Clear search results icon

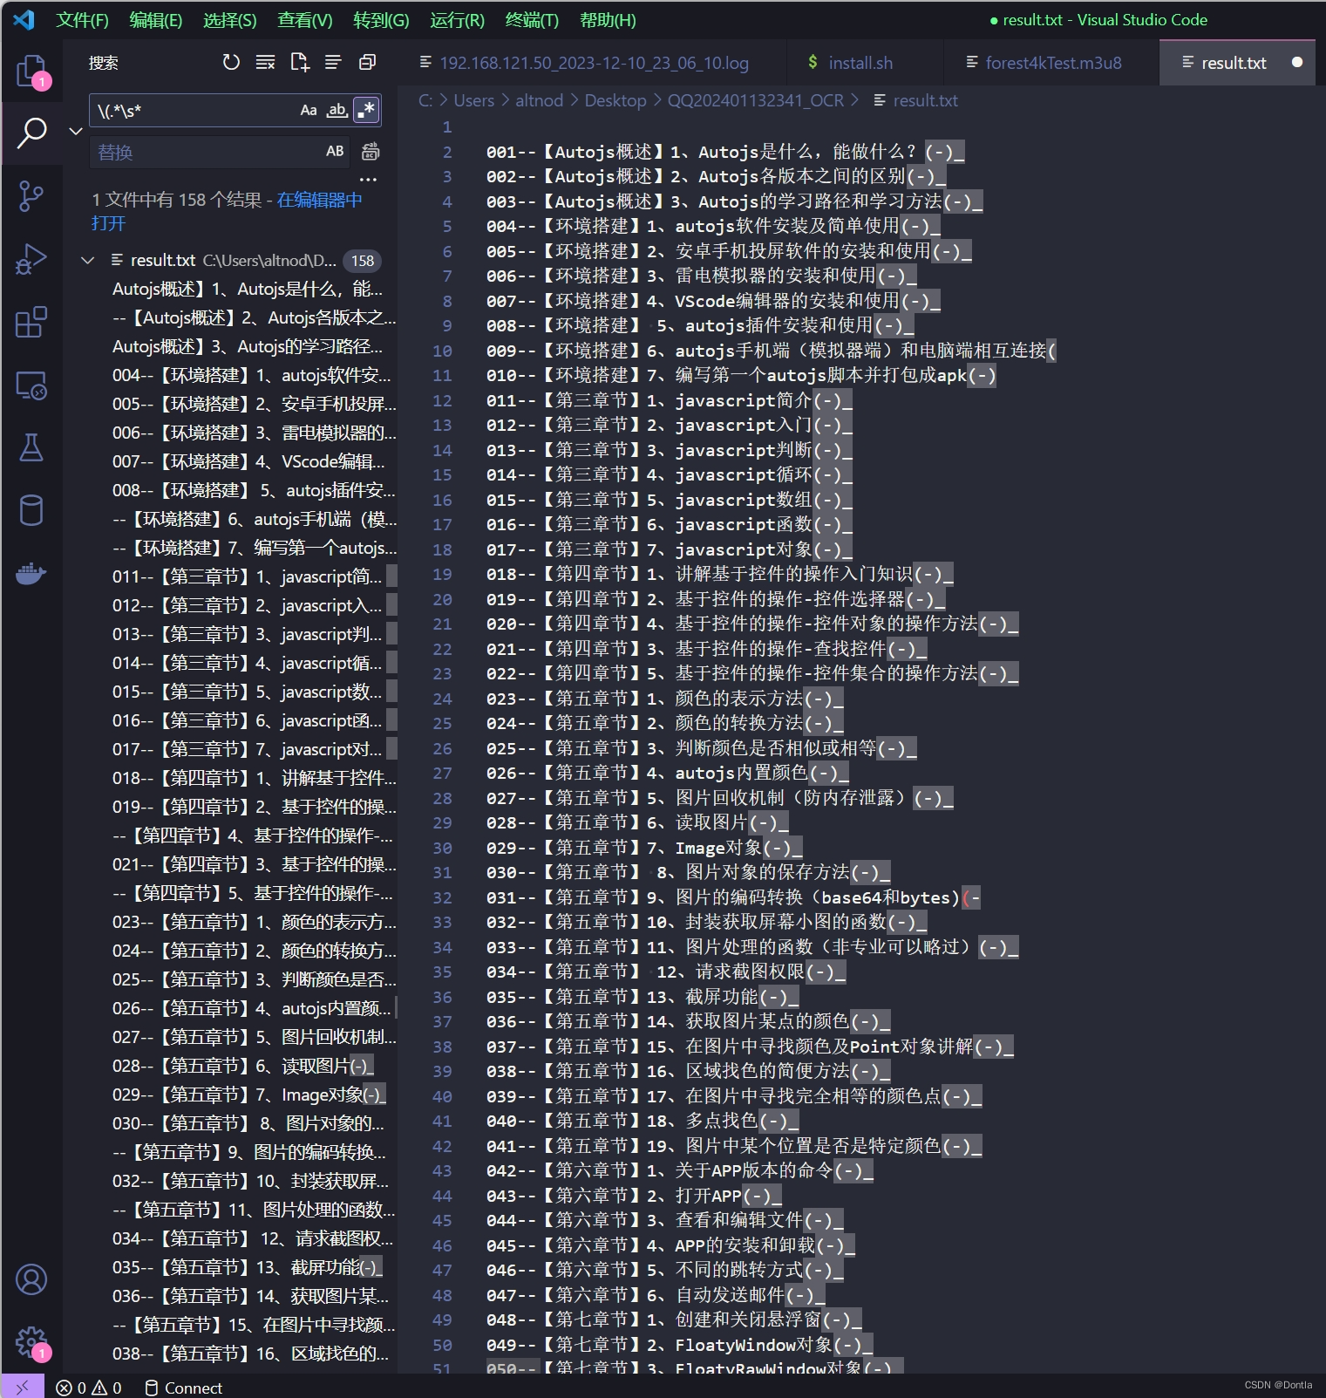[x=265, y=62]
